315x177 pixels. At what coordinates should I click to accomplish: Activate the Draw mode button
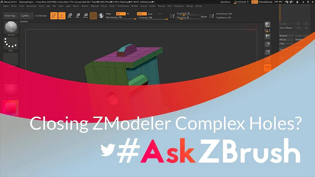click(62, 16)
